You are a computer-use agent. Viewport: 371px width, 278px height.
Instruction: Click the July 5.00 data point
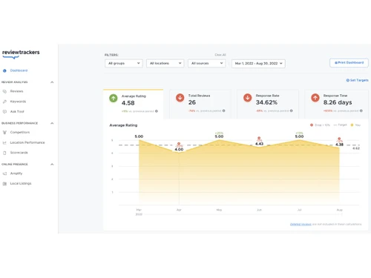tap(299, 140)
